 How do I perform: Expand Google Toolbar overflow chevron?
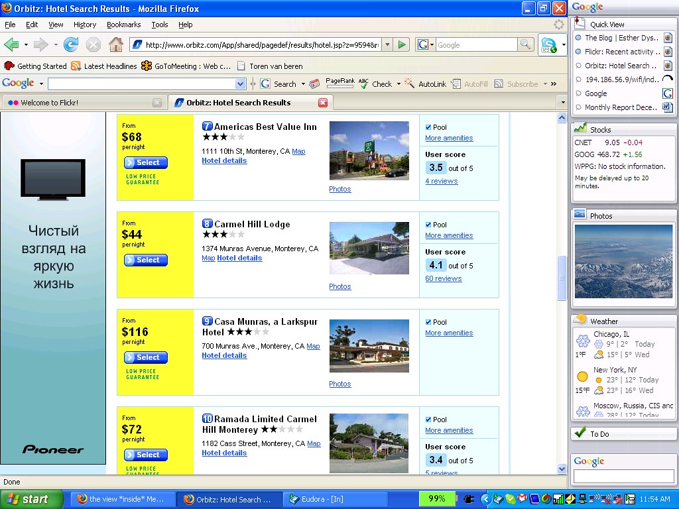[554, 84]
